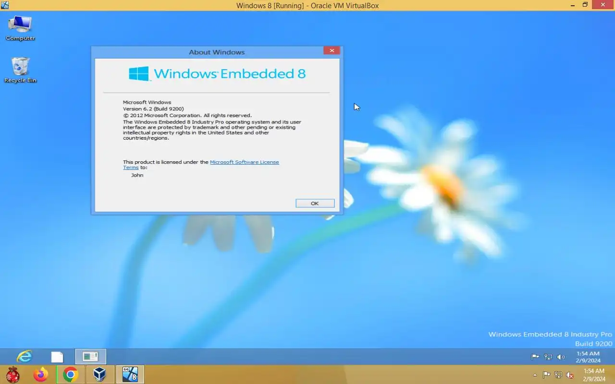615x384 pixels.
Task: Switch to Chrome in the host taskbar
Action: click(71, 374)
